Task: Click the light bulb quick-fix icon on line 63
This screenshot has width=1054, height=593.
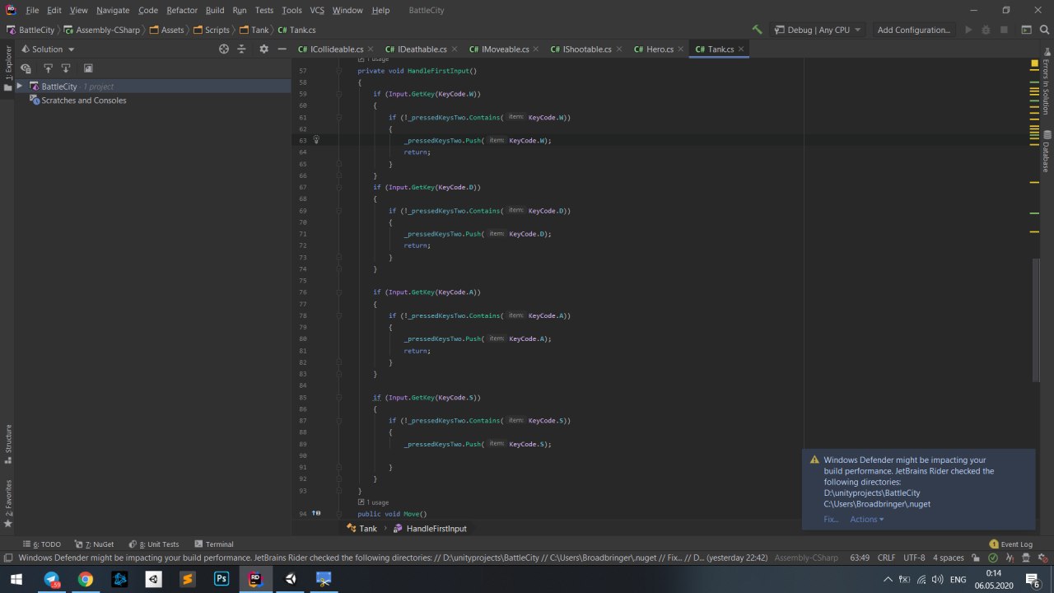Action: tap(315, 140)
